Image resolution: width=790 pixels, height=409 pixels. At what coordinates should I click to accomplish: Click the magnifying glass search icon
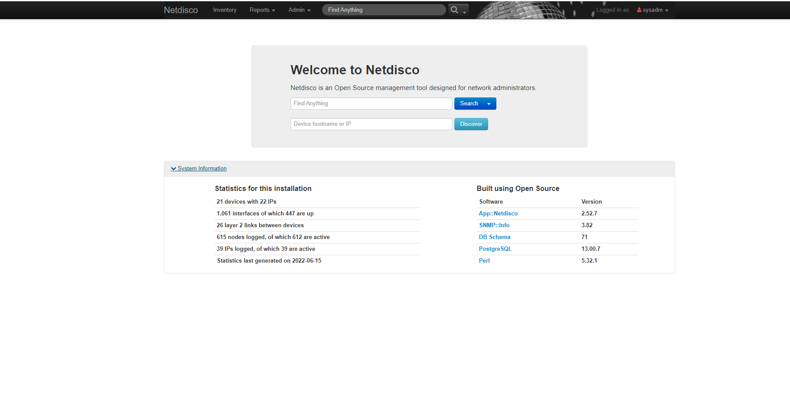[454, 10]
